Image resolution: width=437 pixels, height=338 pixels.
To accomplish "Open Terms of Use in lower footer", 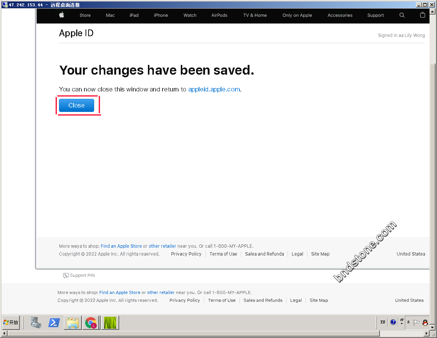I will [222, 300].
